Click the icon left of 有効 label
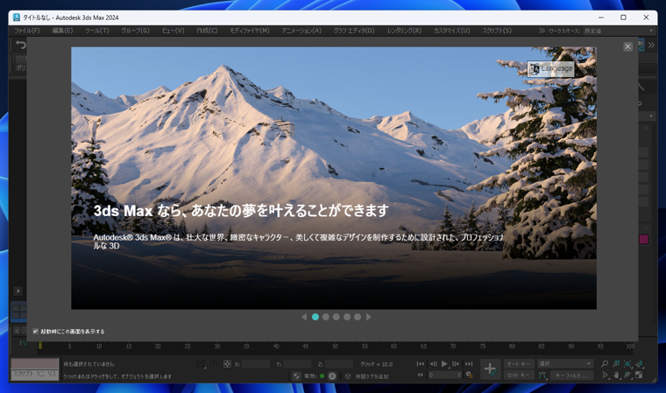The width and height of the screenshot is (666, 393). pyautogui.click(x=296, y=376)
